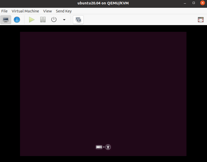Show the graphical console view
This screenshot has width=207, height=162.
click(6, 20)
